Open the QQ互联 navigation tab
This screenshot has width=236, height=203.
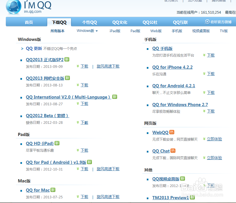pyautogui.click(x=180, y=22)
